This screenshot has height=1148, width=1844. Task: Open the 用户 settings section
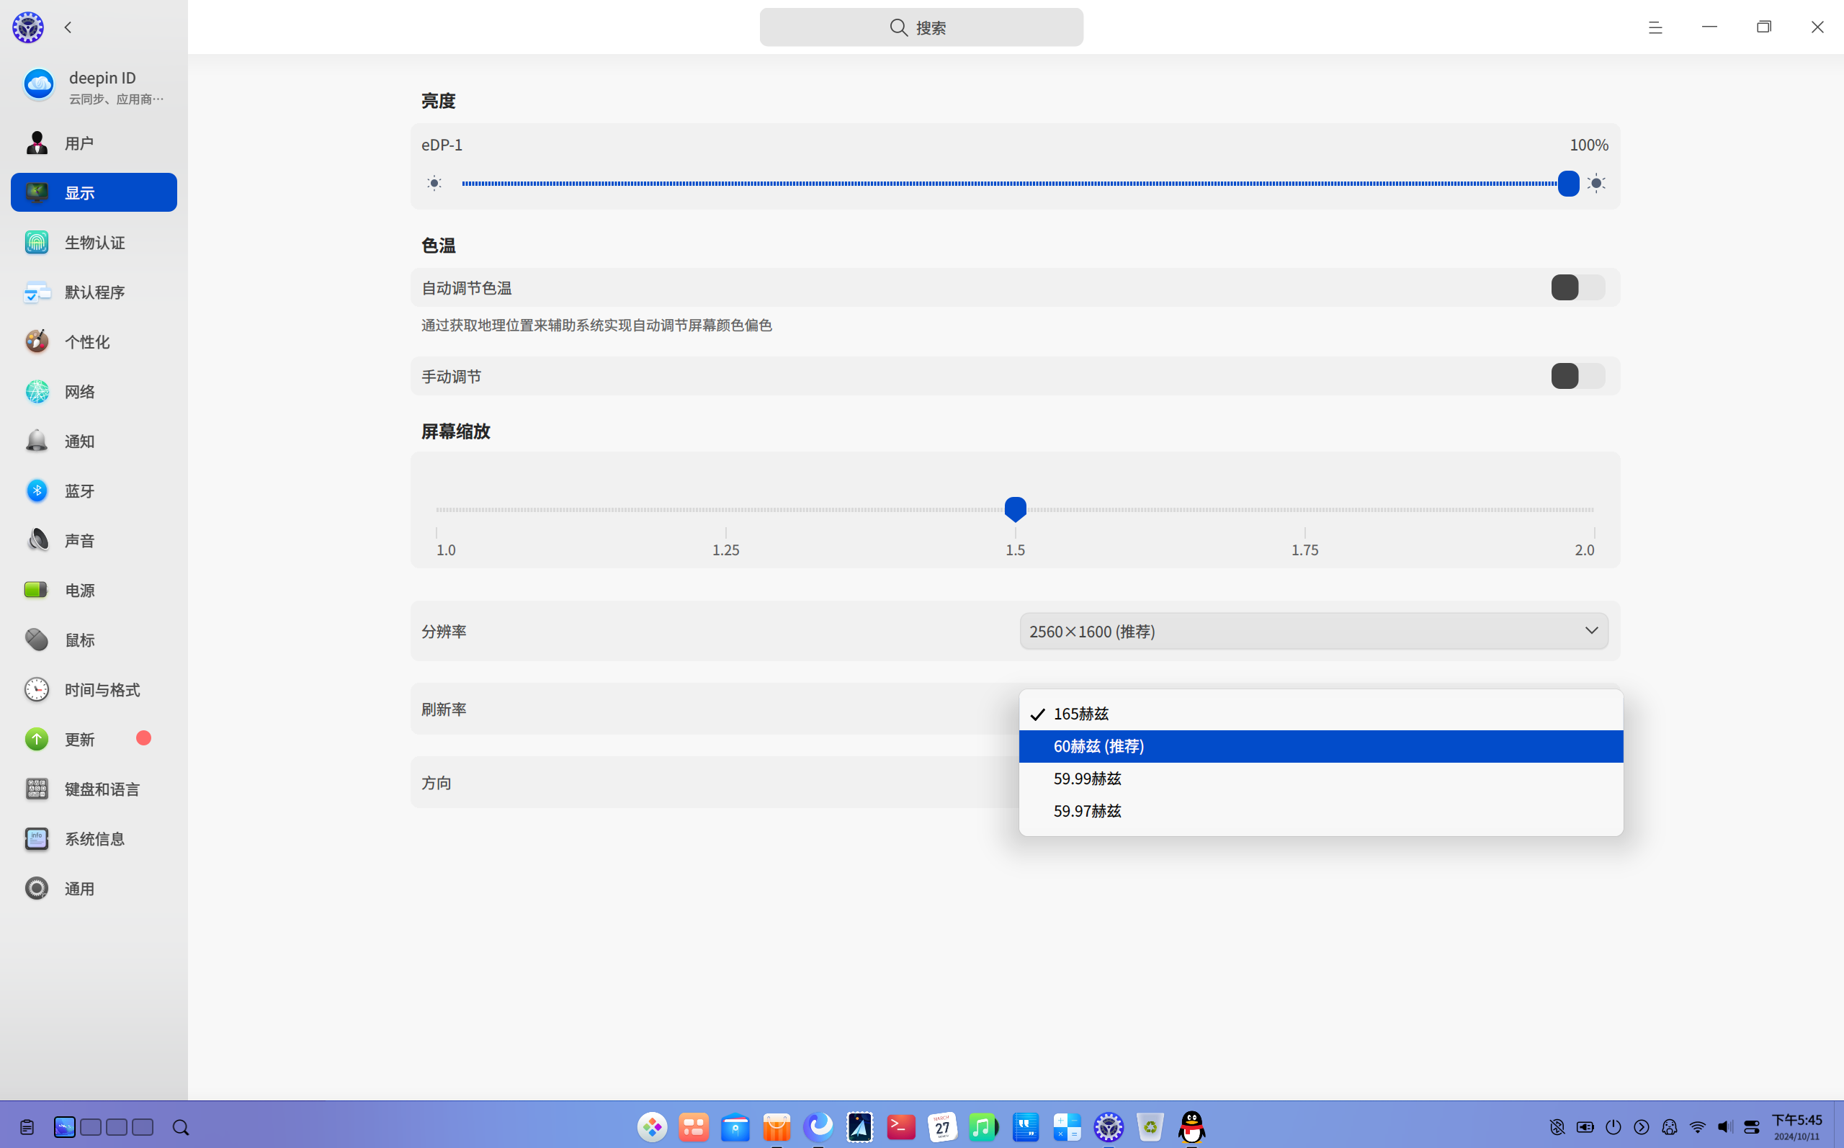click(x=94, y=143)
